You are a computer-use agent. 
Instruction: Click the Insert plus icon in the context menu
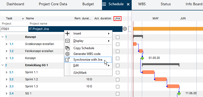67,33
